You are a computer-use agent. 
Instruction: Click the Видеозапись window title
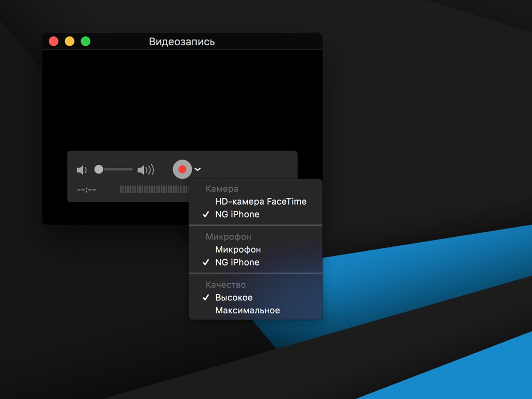click(182, 42)
